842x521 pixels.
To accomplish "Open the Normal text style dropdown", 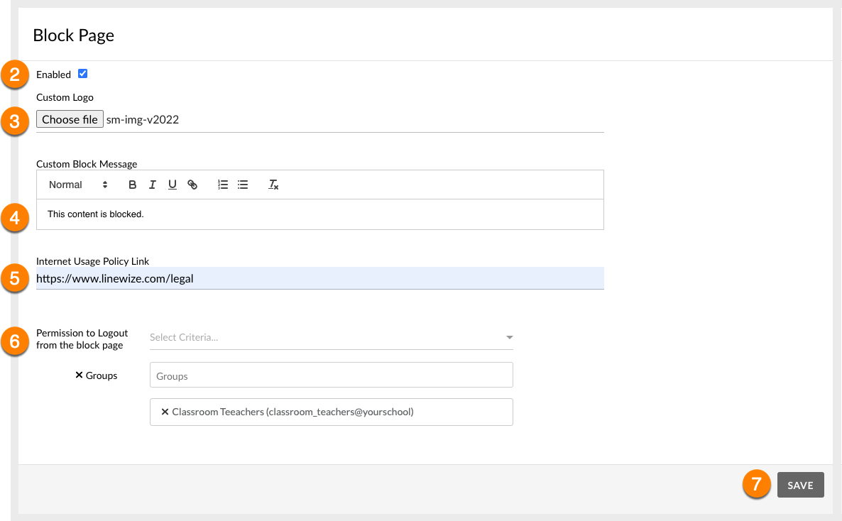I will coord(78,185).
